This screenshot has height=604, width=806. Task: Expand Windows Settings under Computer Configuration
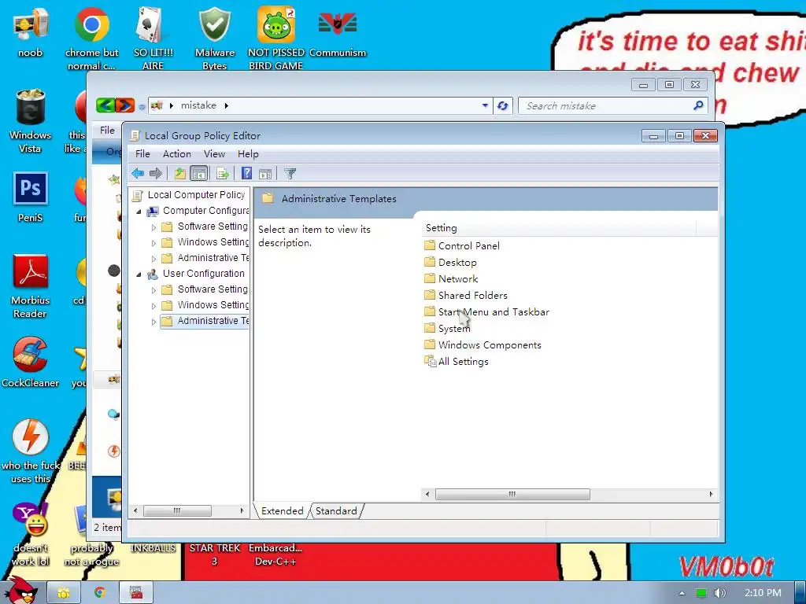153,243
